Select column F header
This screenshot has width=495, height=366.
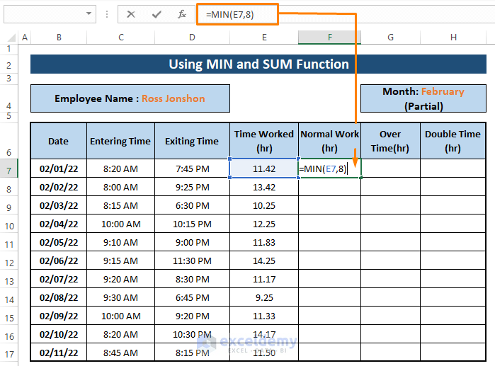click(x=329, y=38)
